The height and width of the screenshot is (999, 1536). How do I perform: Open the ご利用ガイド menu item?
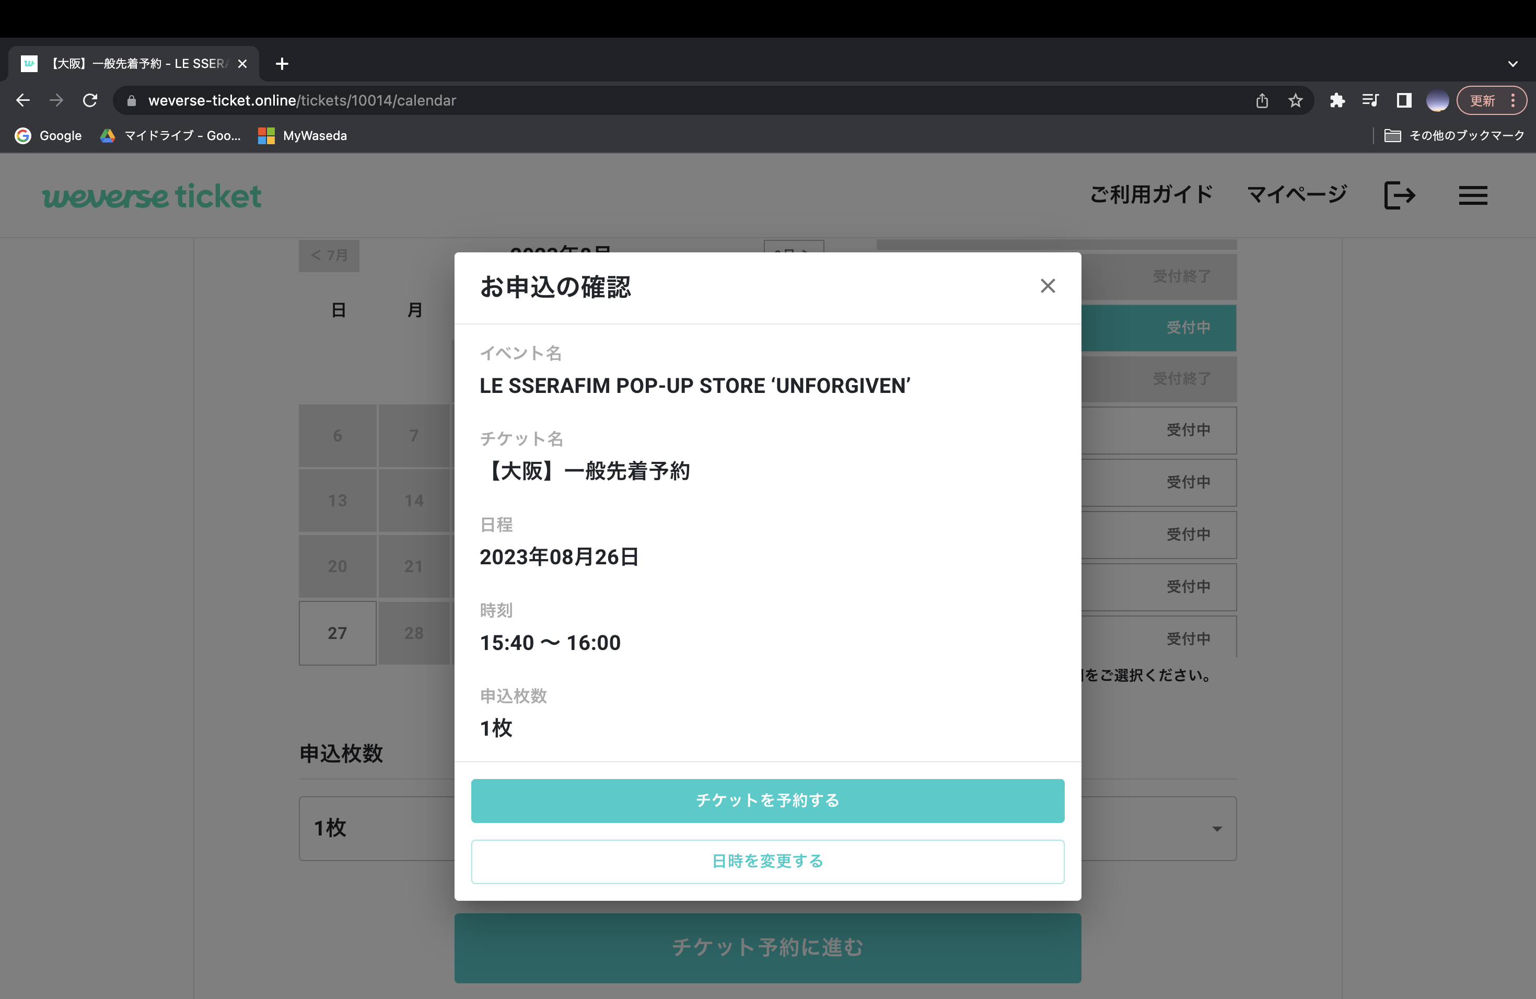pyautogui.click(x=1151, y=195)
